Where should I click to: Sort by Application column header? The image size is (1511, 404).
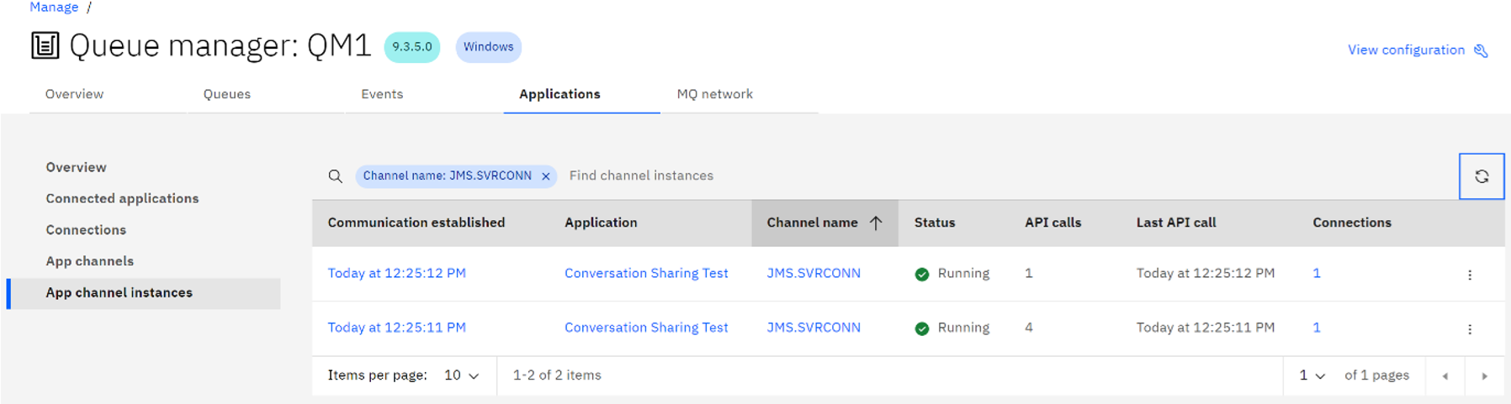[x=601, y=223]
